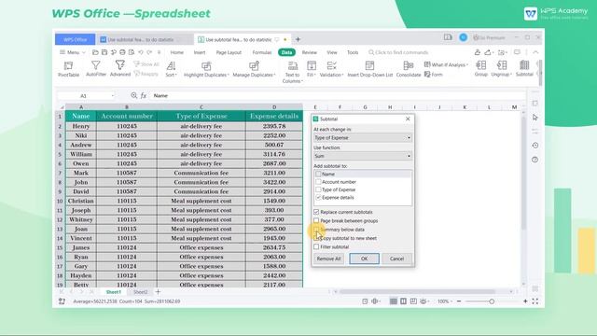Select column D header
The height and width of the screenshot is (336, 597).
click(274, 107)
